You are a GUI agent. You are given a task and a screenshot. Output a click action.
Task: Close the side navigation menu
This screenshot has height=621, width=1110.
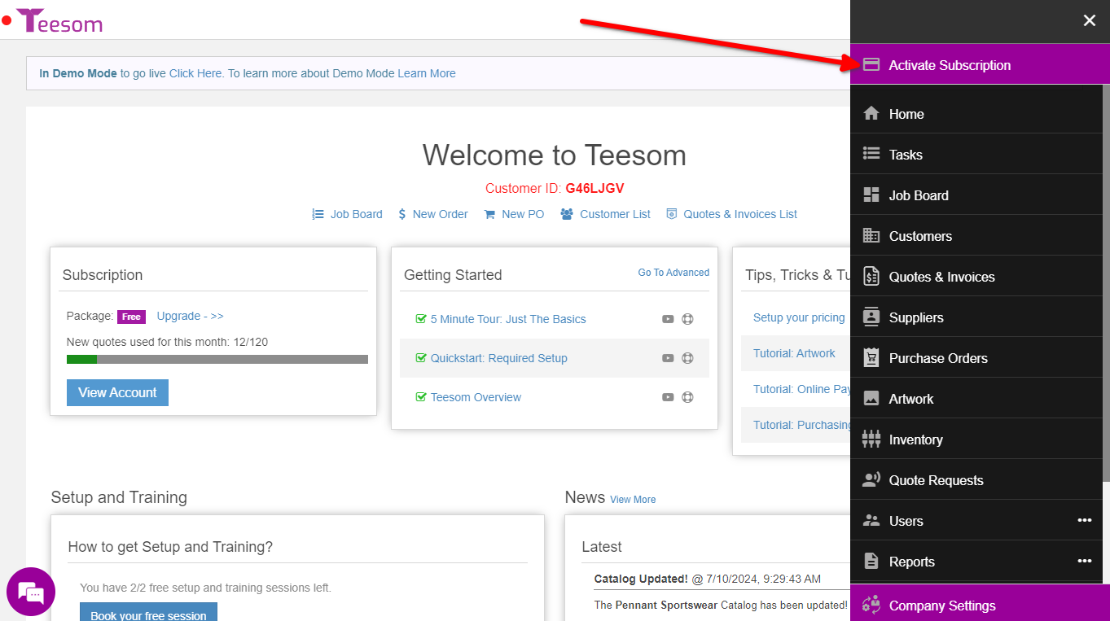pos(1090,21)
